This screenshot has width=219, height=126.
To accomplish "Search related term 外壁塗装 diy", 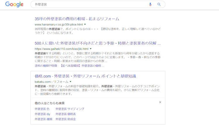I will 42,114.
